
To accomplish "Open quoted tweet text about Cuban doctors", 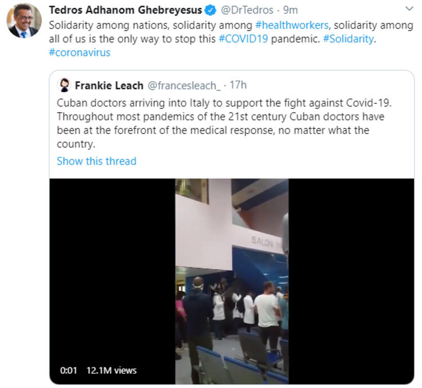I will (224, 123).
